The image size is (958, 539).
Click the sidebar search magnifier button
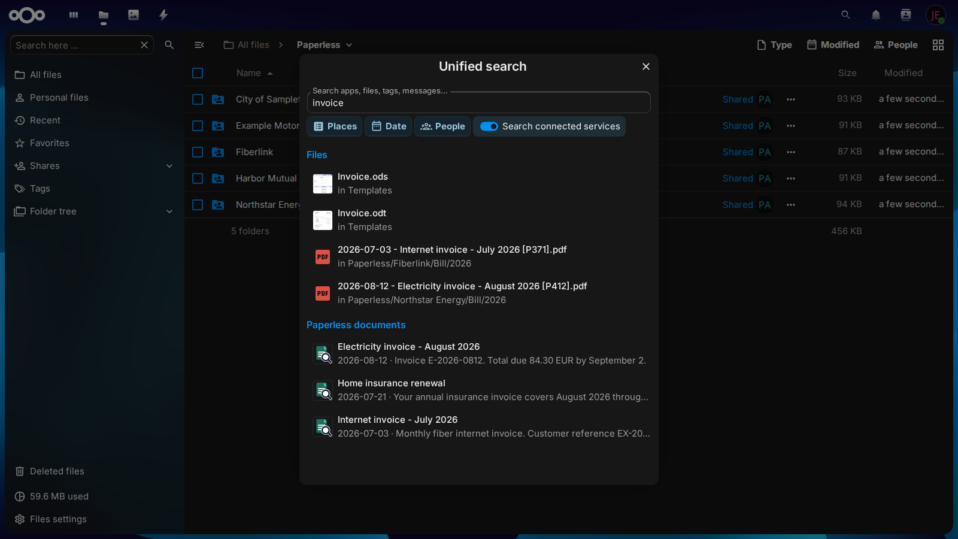pyautogui.click(x=169, y=45)
